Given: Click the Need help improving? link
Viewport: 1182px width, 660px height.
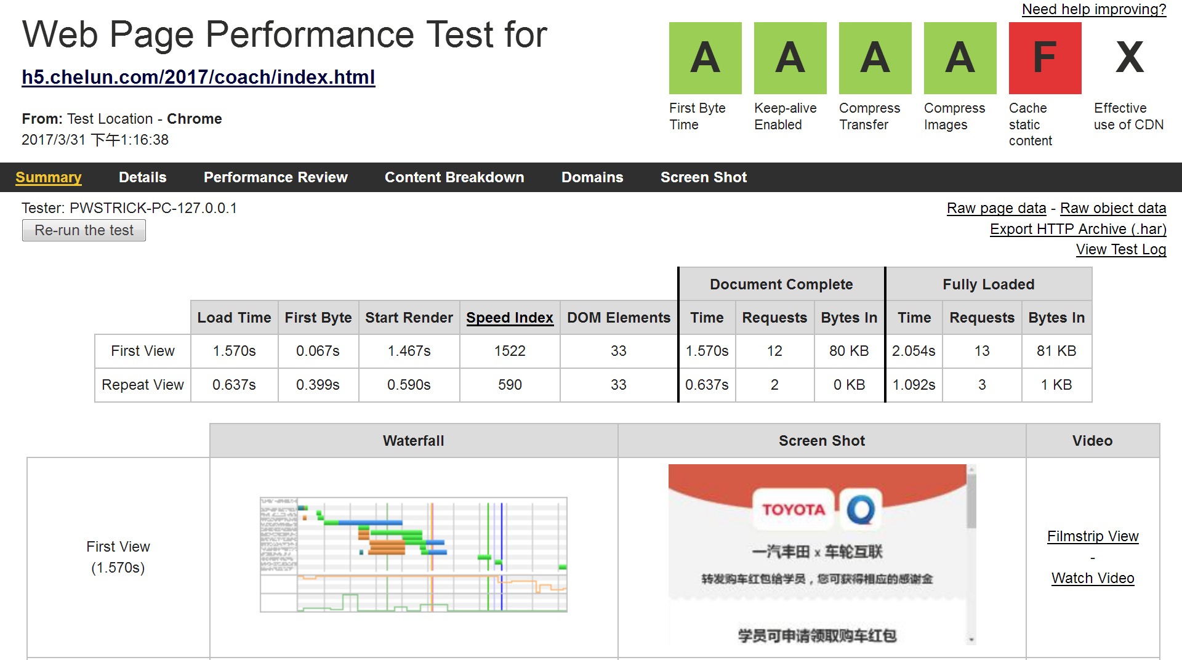Looking at the screenshot, I should point(1094,9).
